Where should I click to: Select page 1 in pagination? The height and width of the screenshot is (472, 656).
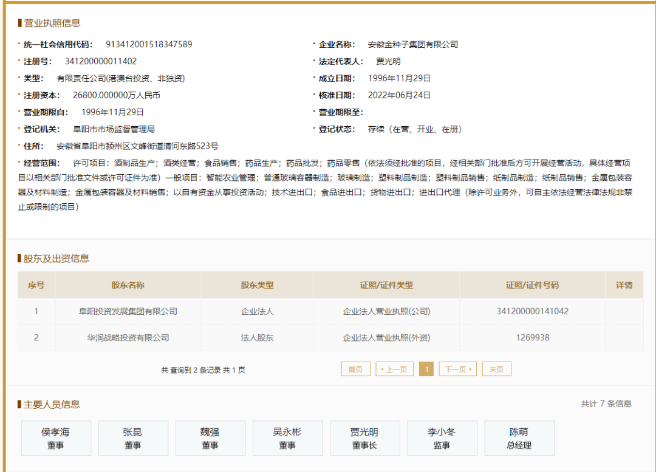426,369
